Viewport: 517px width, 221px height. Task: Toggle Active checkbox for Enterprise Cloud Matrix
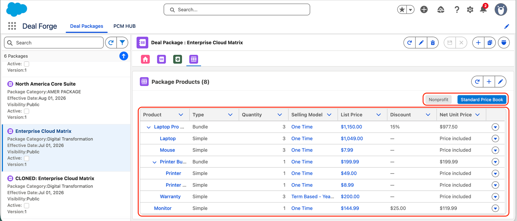pyautogui.click(x=26, y=158)
